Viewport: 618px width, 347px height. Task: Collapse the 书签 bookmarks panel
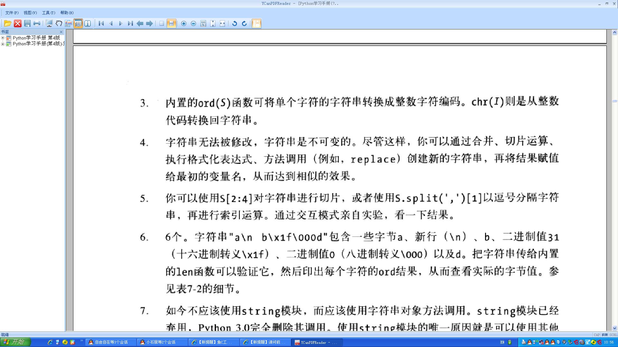coord(61,32)
